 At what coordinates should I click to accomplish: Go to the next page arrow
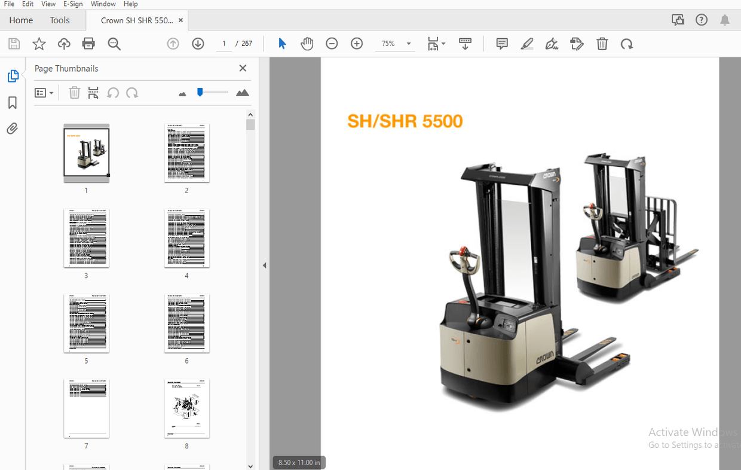click(x=197, y=43)
